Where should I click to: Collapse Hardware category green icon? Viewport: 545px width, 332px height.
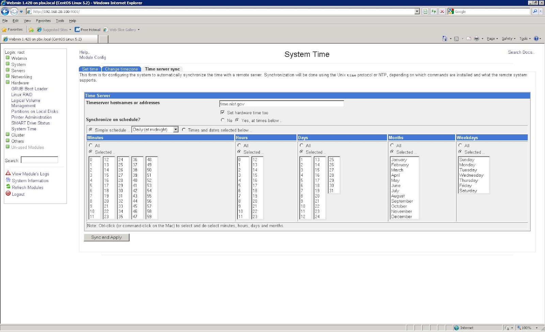7,82
